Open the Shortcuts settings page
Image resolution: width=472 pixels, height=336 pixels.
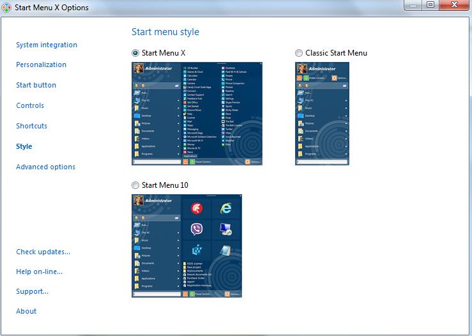(31, 126)
